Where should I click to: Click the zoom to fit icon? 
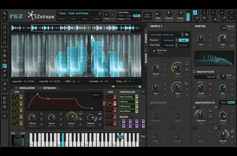(5, 27)
